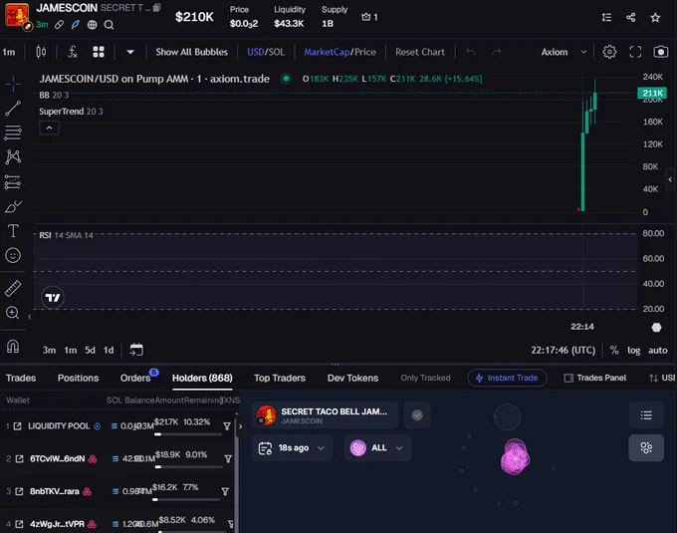Select the crosshair cursor tool
This screenshot has height=533, width=677.
click(x=13, y=84)
